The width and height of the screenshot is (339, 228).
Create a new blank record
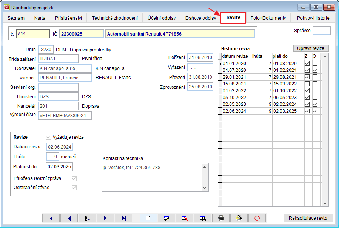tap(148, 218)
